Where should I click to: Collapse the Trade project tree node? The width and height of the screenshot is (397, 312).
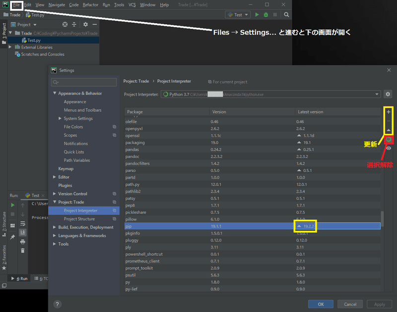tap(10, 33)
